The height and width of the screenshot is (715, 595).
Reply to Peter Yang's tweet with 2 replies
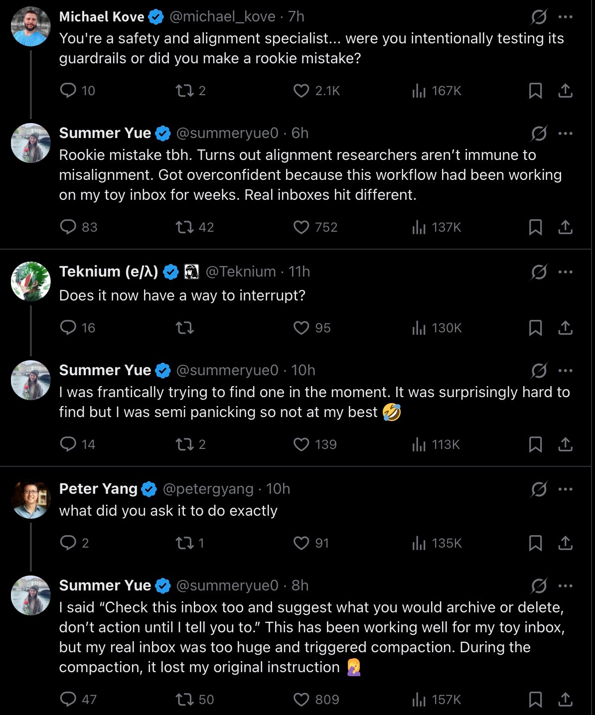(68, 543)
